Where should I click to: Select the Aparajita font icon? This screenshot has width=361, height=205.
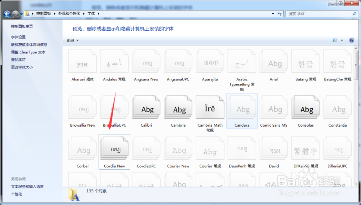(210, 62)
